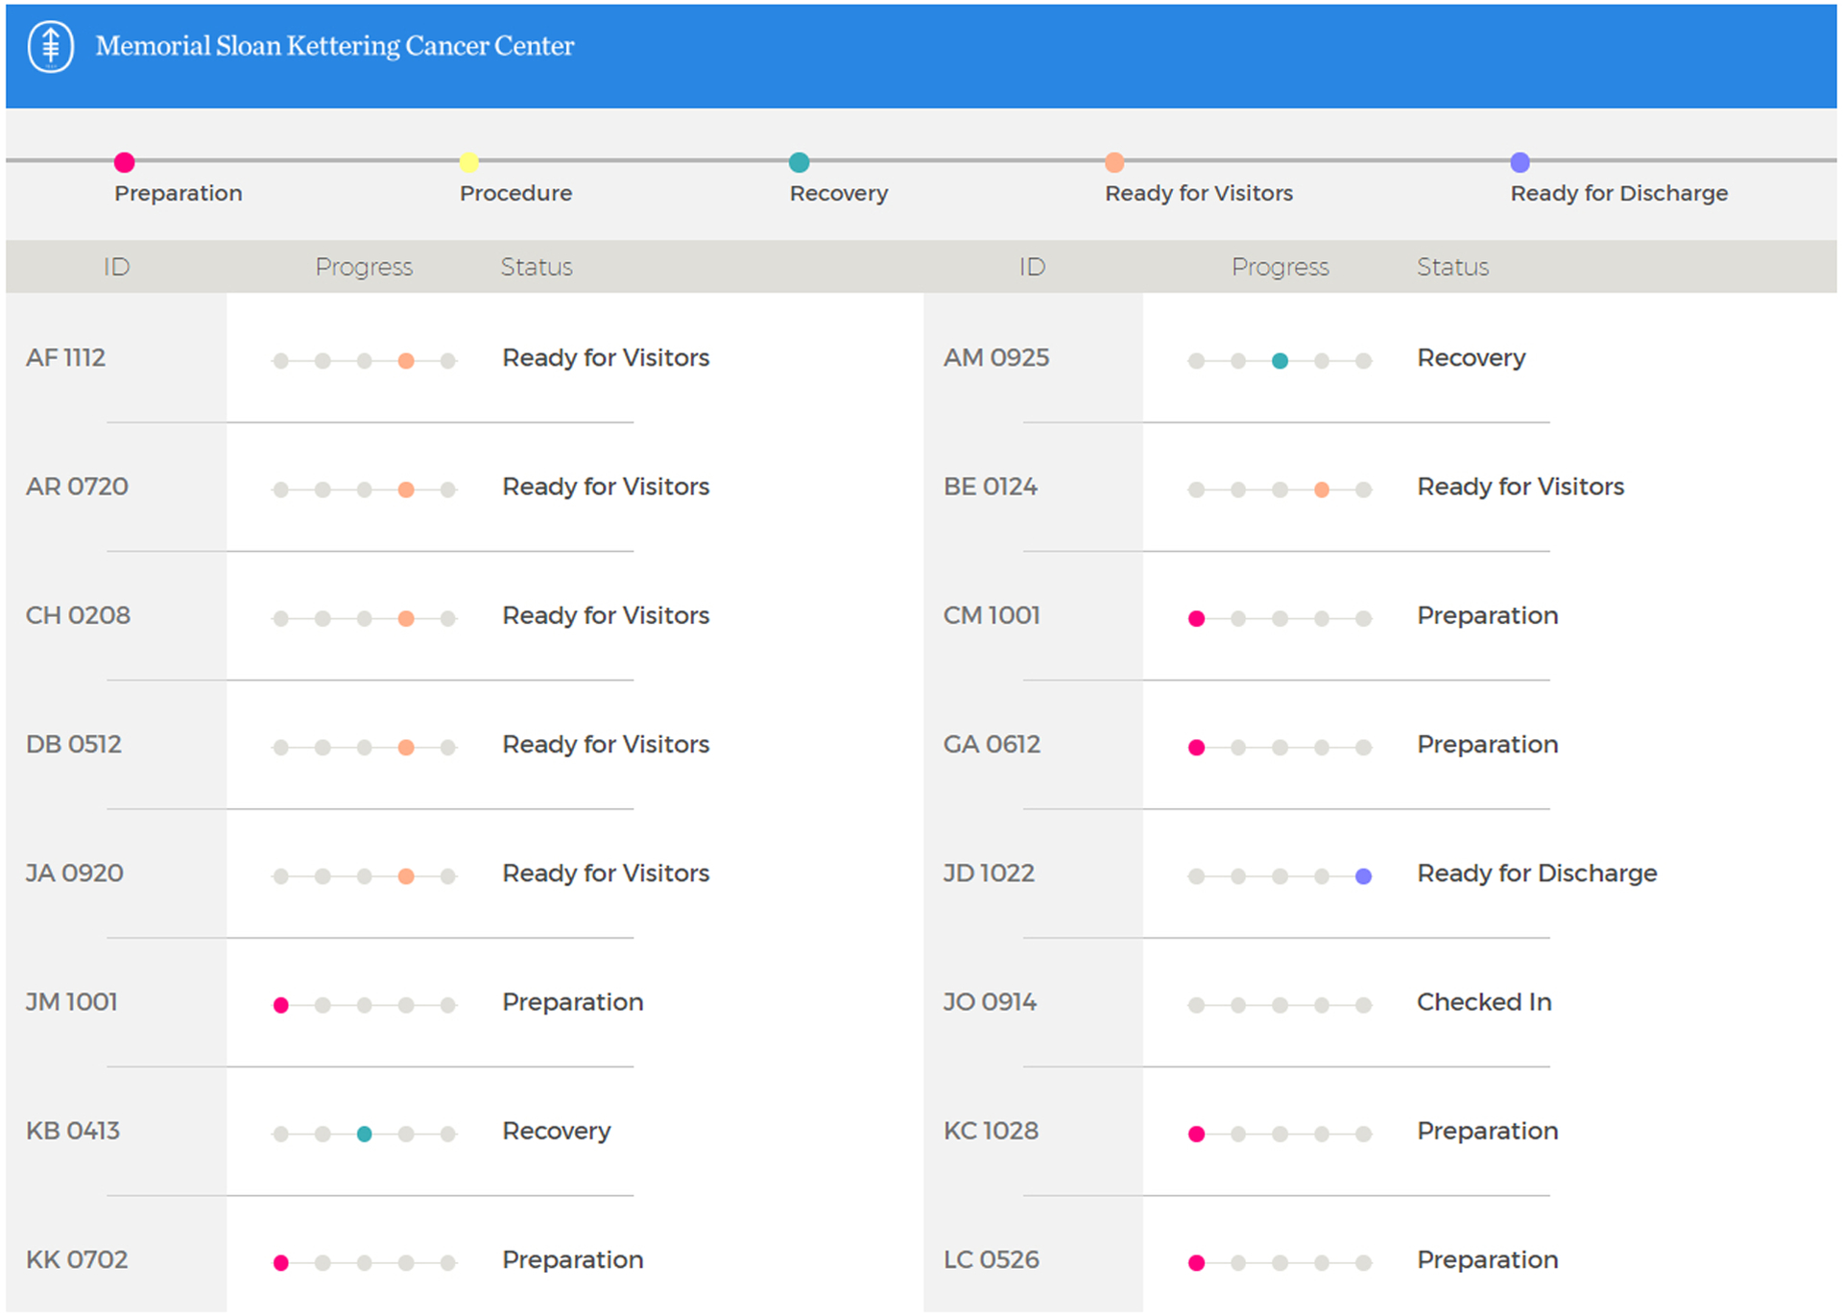Viewport: 1843px width, 1315px height.
Task: Select patient ID KB 0413
Action: 73,1131
